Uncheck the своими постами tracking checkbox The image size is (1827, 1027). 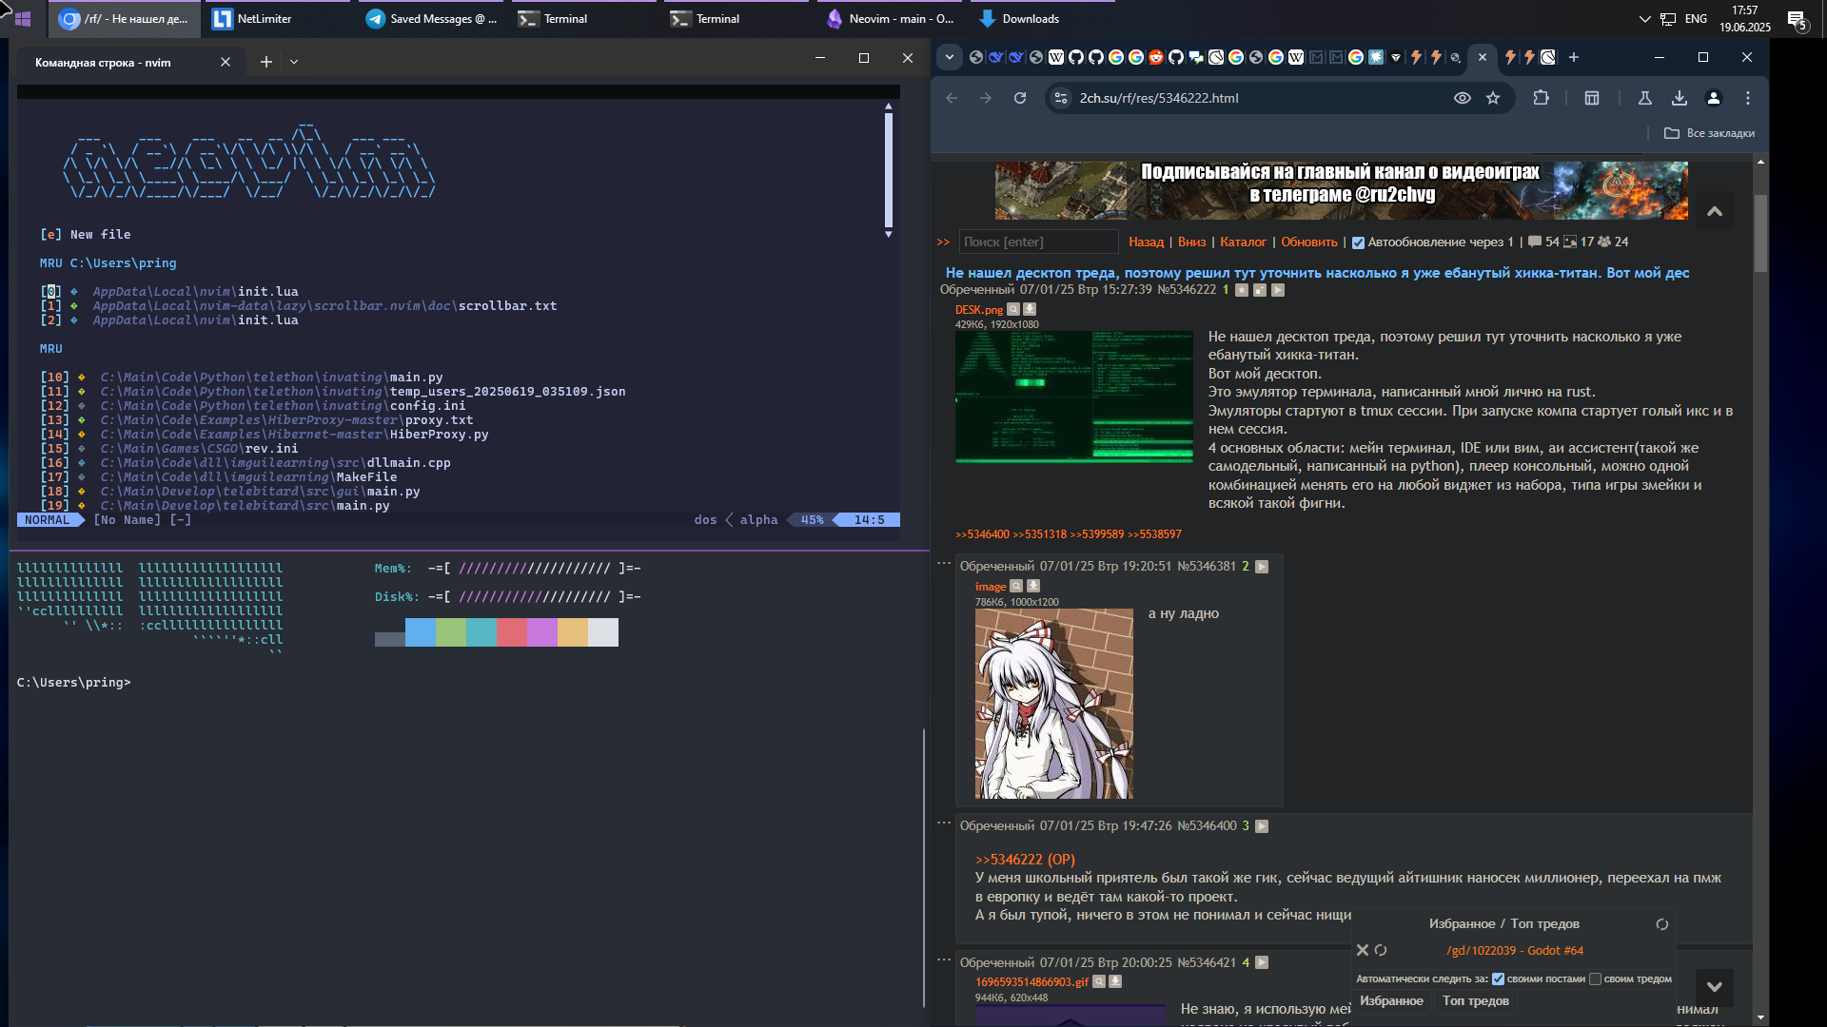1498,979
